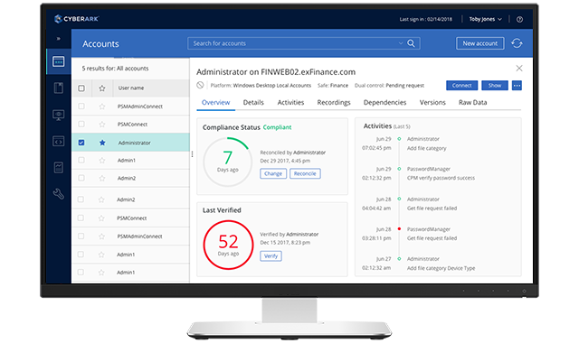
Task: Click the search magnifier icon
Action: tap(411, 43)
